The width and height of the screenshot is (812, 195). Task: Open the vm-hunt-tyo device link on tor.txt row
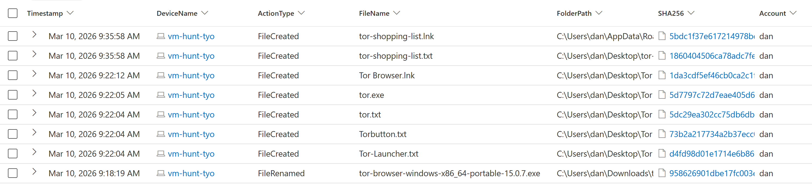pyautogui.click(x=191, y=114)
